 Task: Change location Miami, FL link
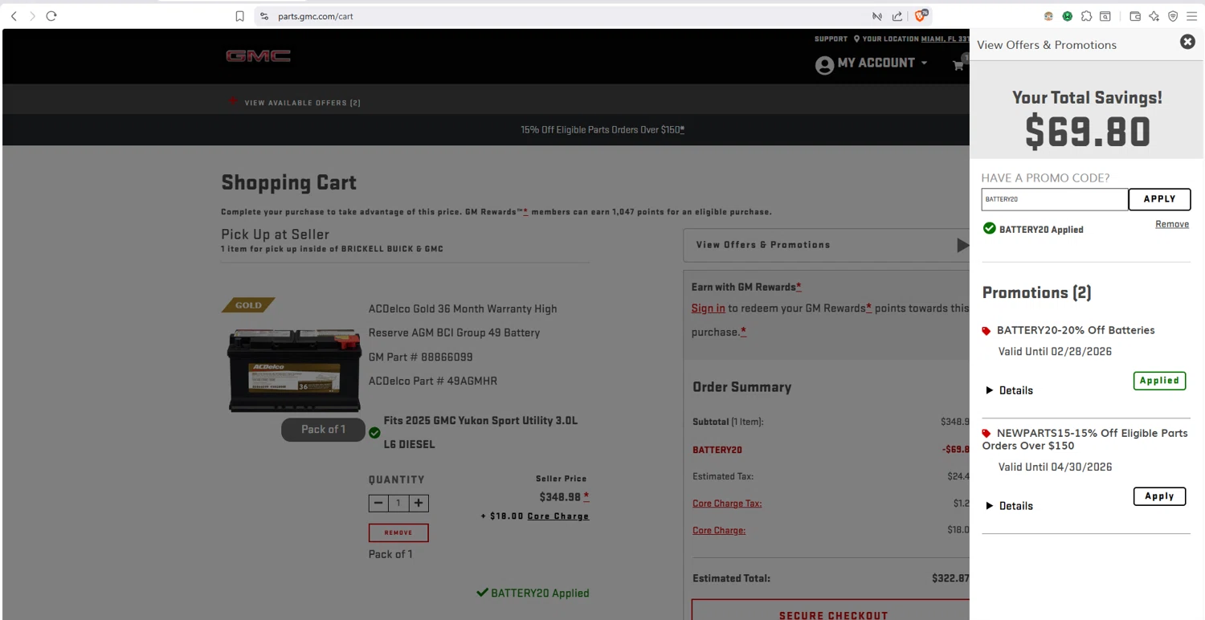click(x=945, y=39)
